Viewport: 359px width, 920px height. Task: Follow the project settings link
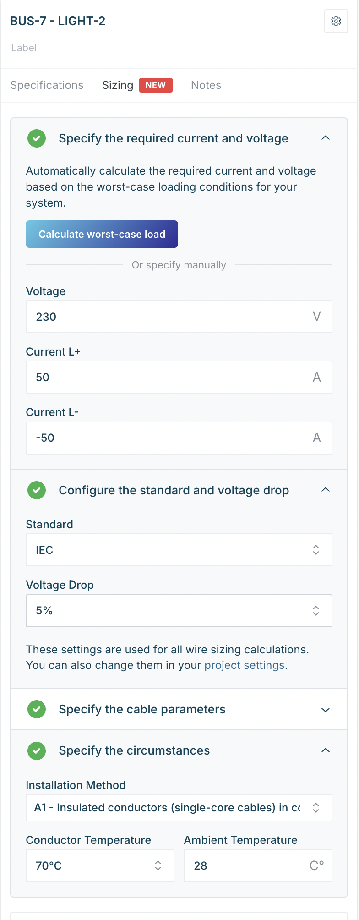point(245,665)
